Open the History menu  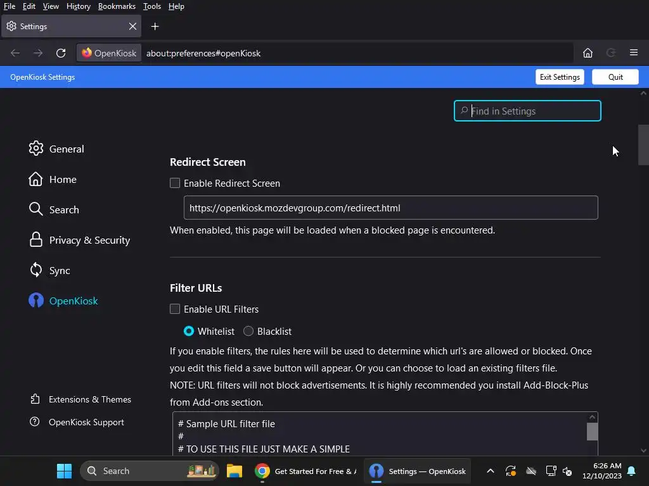point(78,6)
